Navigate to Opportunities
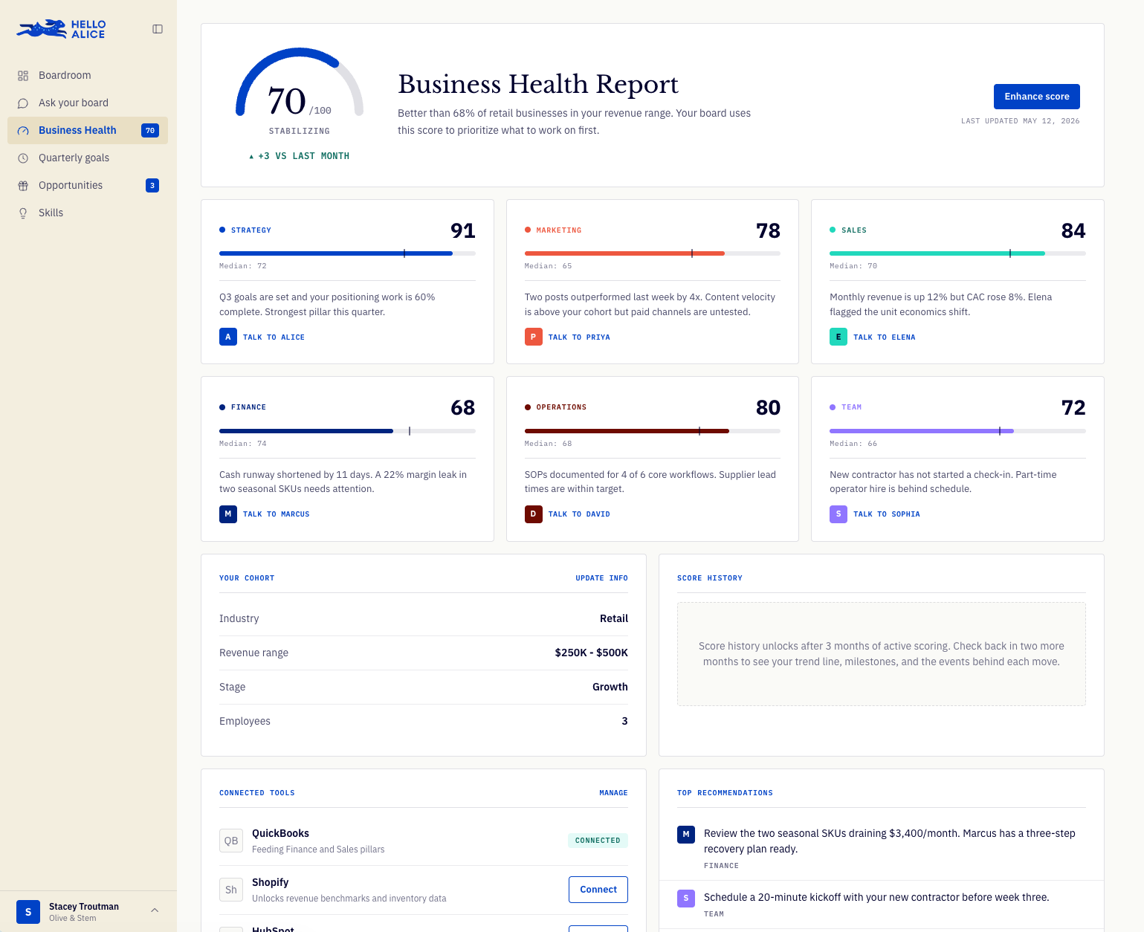Image resolution: width=1144 pixels, height=932 pixels. coord(88,186)
